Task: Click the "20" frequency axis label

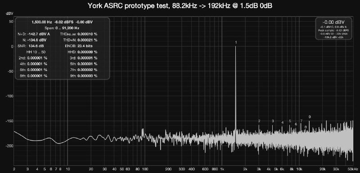Action: (x=91, y=169)
